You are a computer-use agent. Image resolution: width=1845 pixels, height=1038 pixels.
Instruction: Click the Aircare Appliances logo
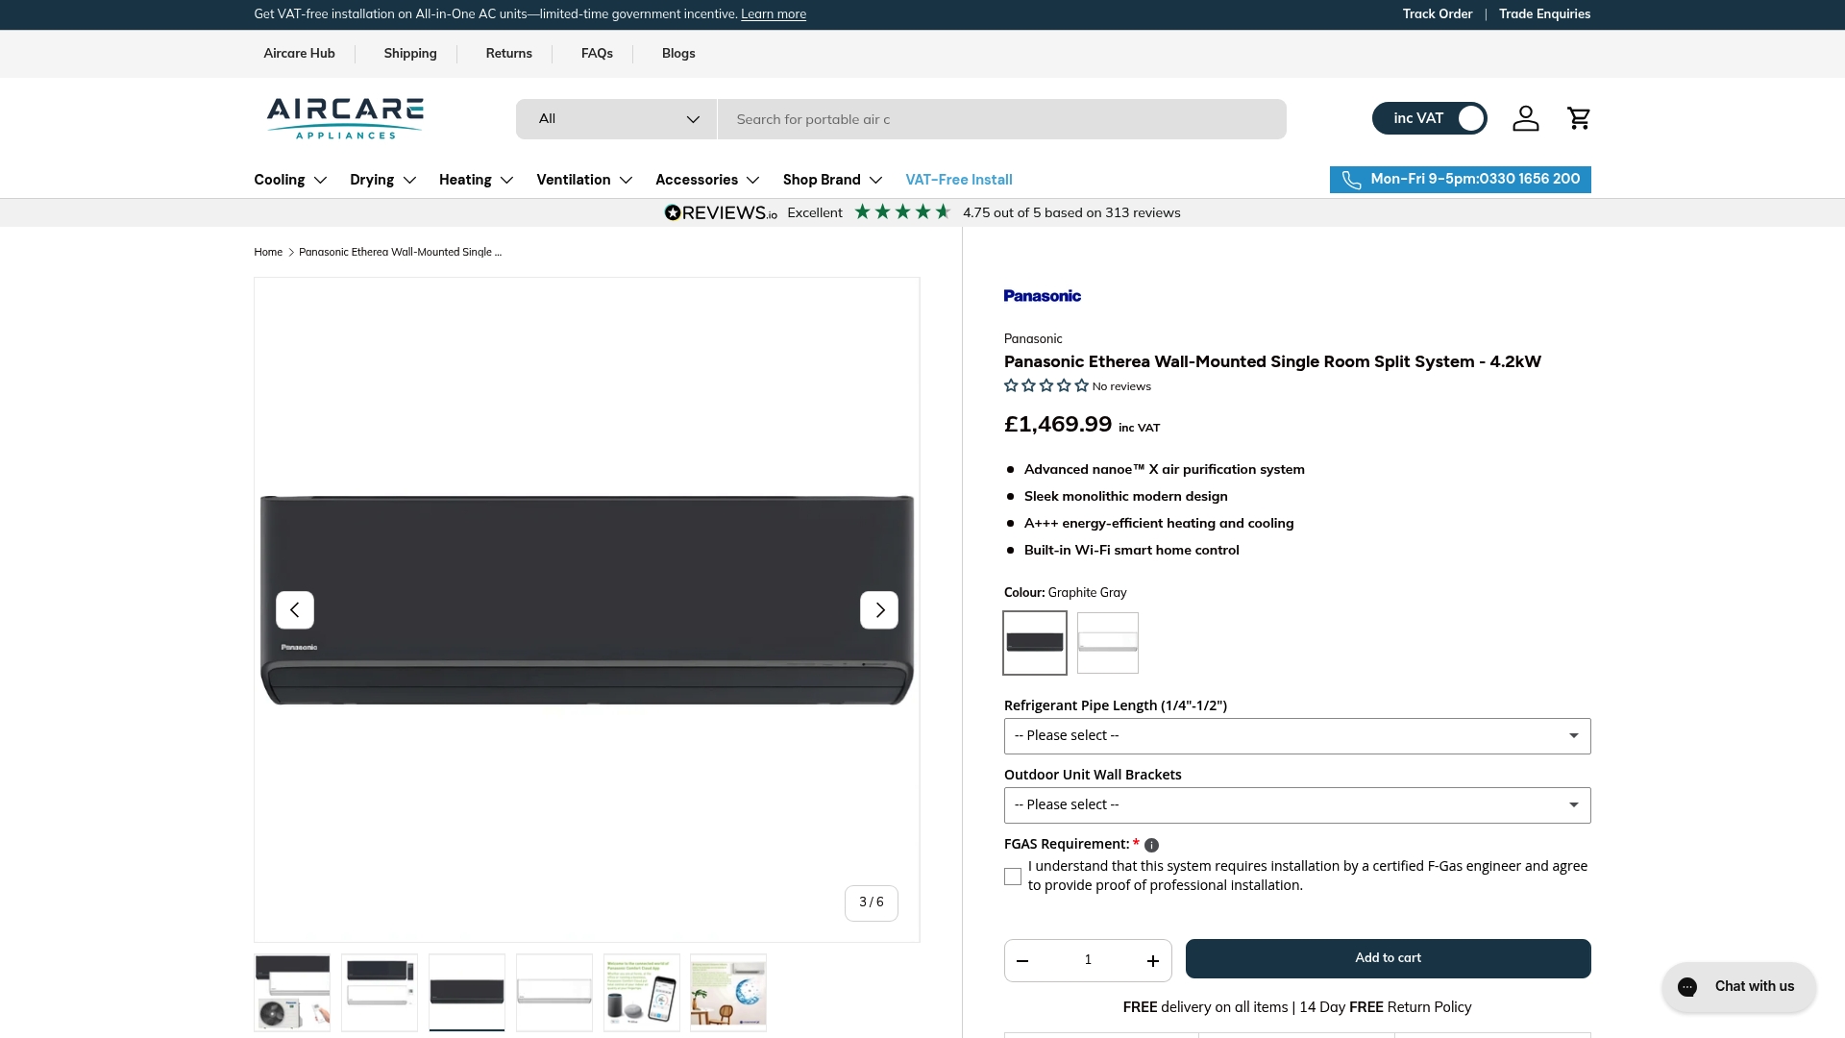click(x=345, y=118)
